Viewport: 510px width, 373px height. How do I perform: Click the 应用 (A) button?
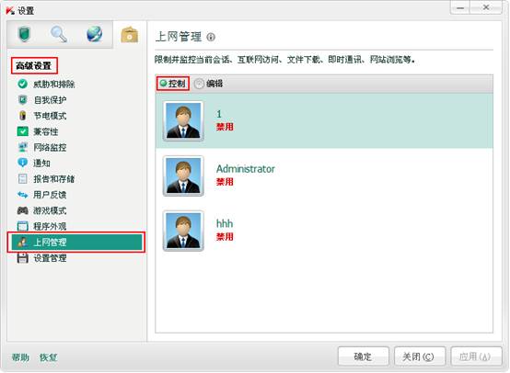click(476, 356)
